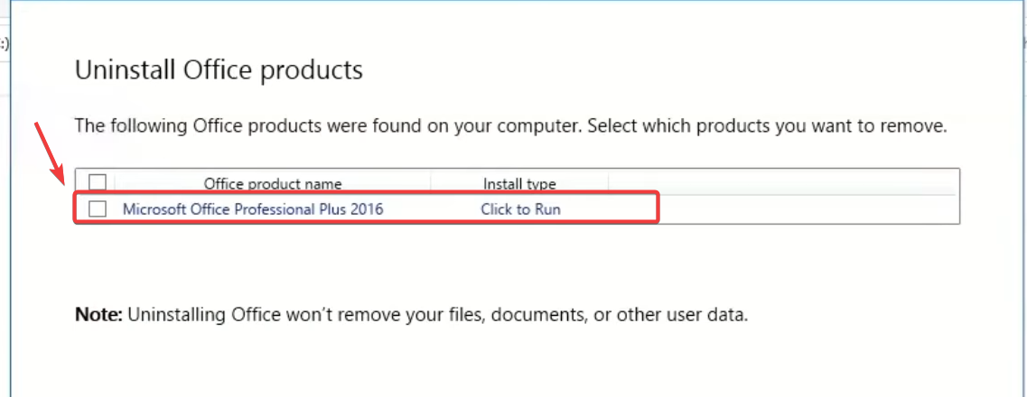Click the bold Note: label
1027x397 pixels.
[x=98, y=316]
